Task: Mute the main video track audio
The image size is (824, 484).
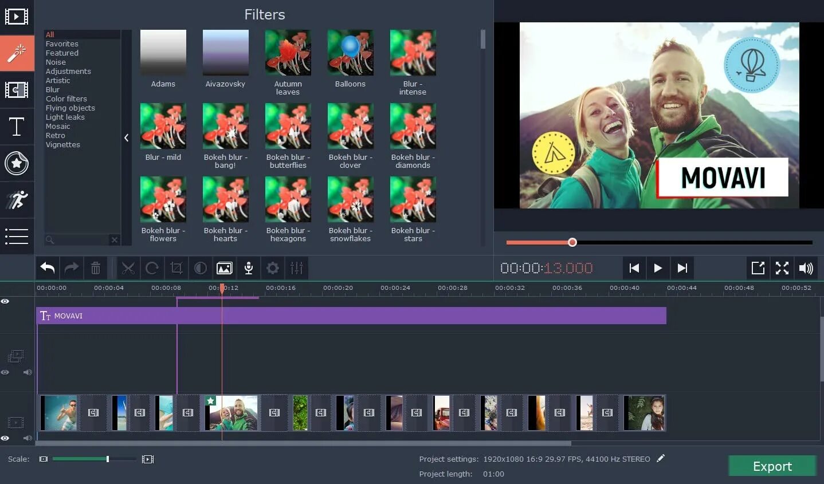Action: click(27, 438)
